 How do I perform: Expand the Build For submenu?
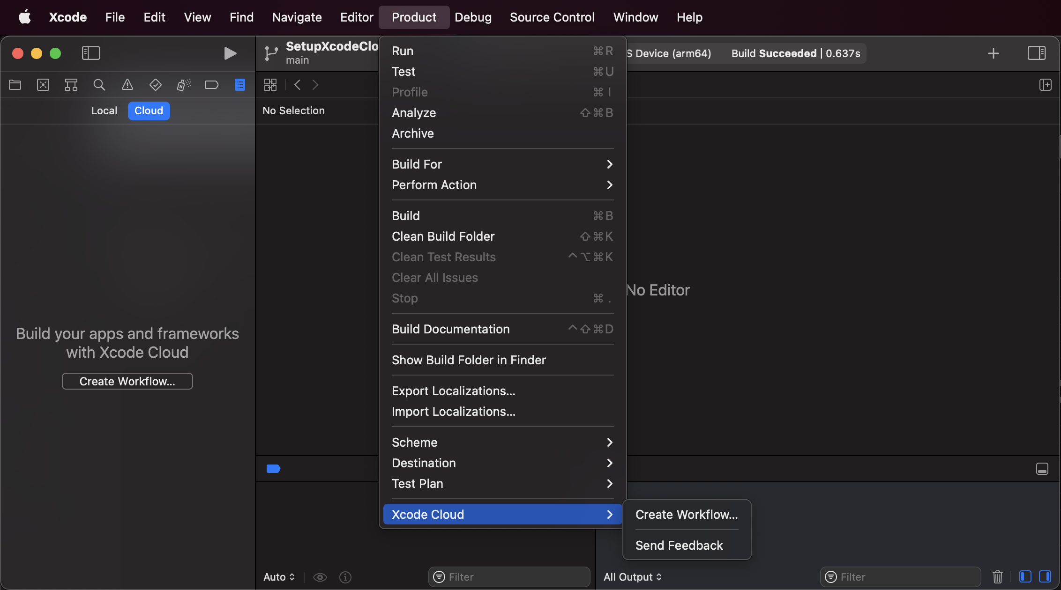[x=502, y=164]
